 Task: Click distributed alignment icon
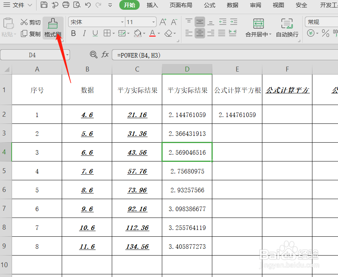233,33
